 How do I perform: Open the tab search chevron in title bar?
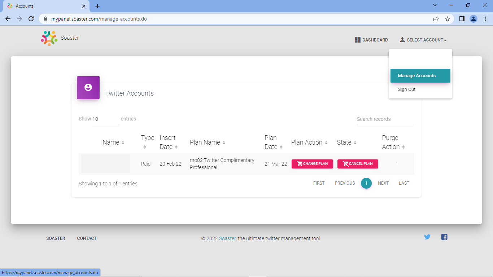click(435, 5)
